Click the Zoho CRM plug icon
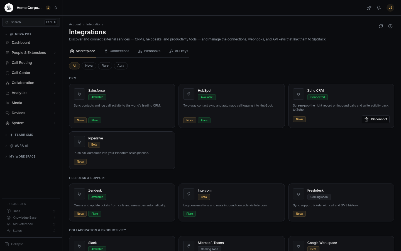Viewport: 401px width, 251px height. tap(299, 94)
